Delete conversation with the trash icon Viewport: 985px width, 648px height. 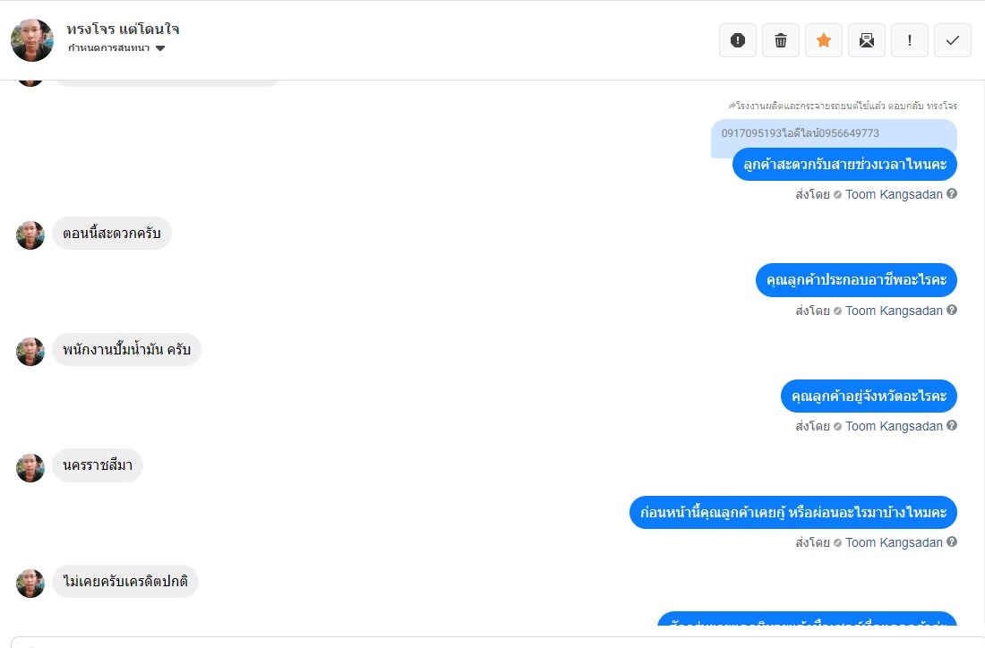781,40
